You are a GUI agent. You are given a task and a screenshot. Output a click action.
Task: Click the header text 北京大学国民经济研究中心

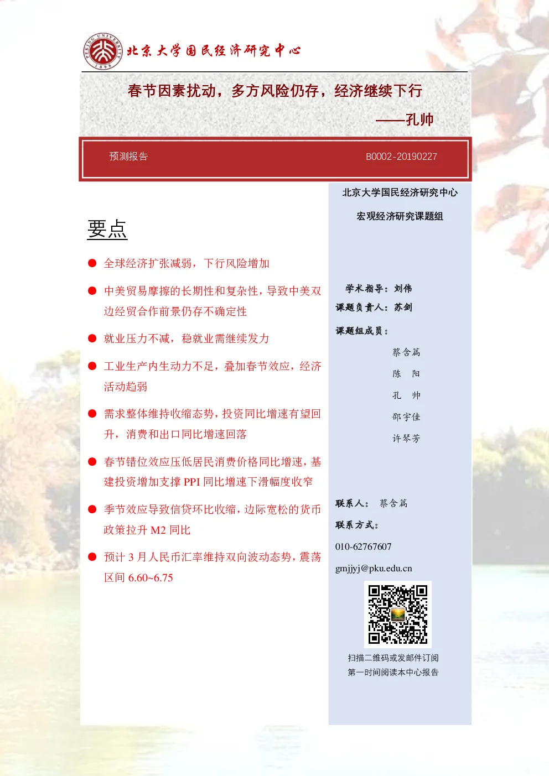[214, 51]
